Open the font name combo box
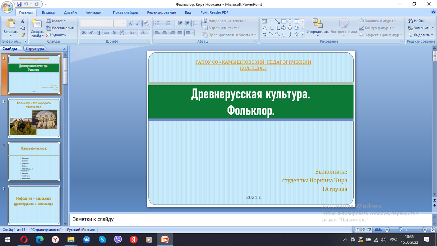 97,23
